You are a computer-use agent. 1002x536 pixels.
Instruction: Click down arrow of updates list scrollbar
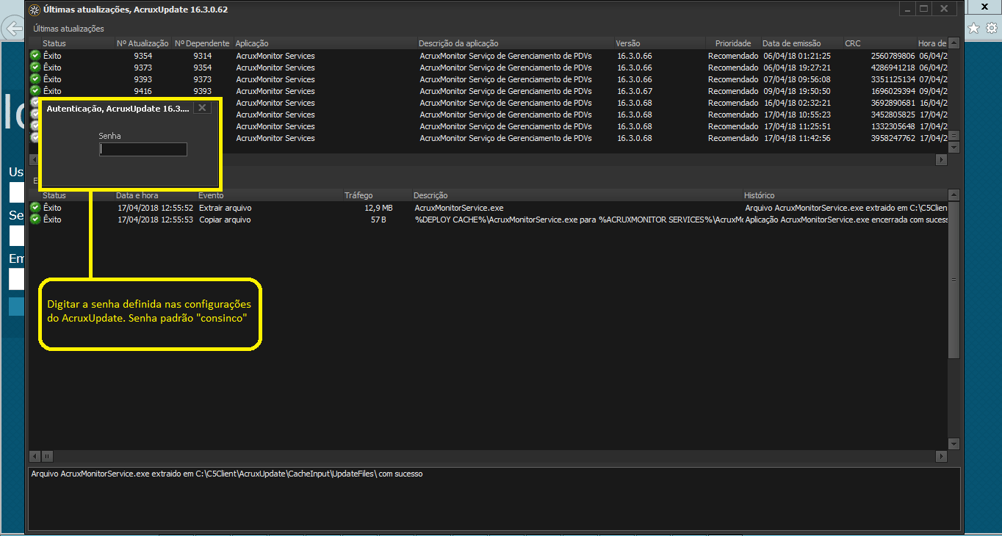point(954,147)
